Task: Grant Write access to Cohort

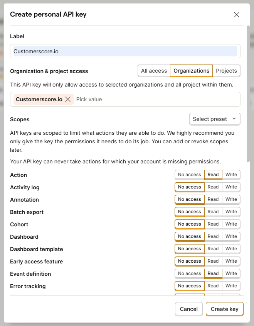Action: coord(231,224)
